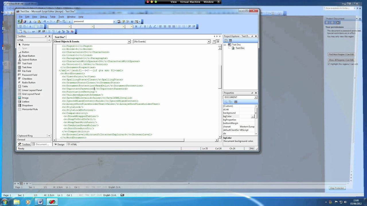Expand the Clipboard Ring toolbox section arrow
This screenshot has width=367, height=206.
coord(49,136)
